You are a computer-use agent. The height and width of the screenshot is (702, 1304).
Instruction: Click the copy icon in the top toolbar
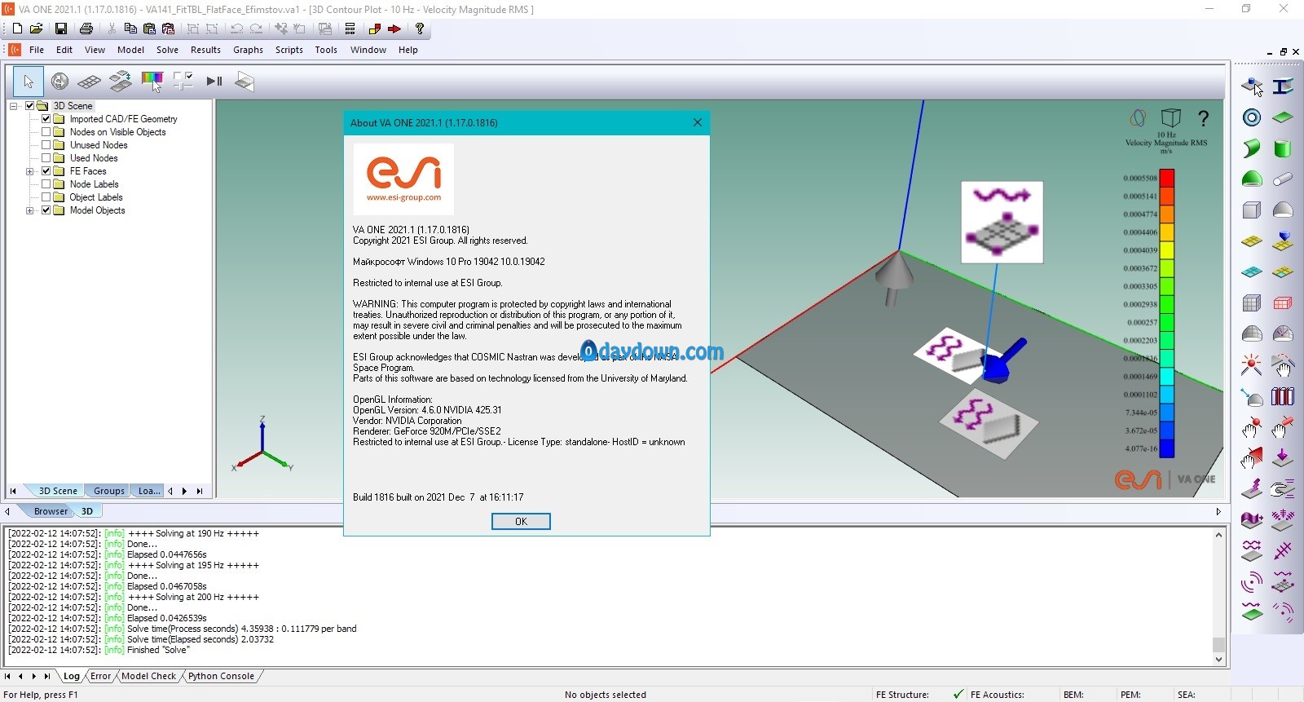pos(130,29)
